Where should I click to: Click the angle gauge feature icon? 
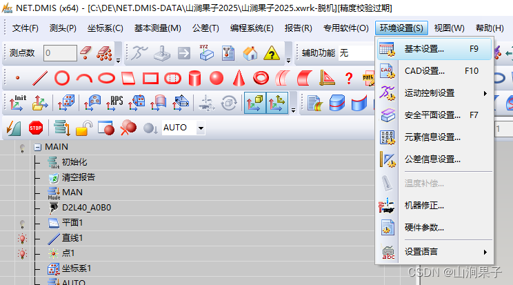tap(327, 78)
